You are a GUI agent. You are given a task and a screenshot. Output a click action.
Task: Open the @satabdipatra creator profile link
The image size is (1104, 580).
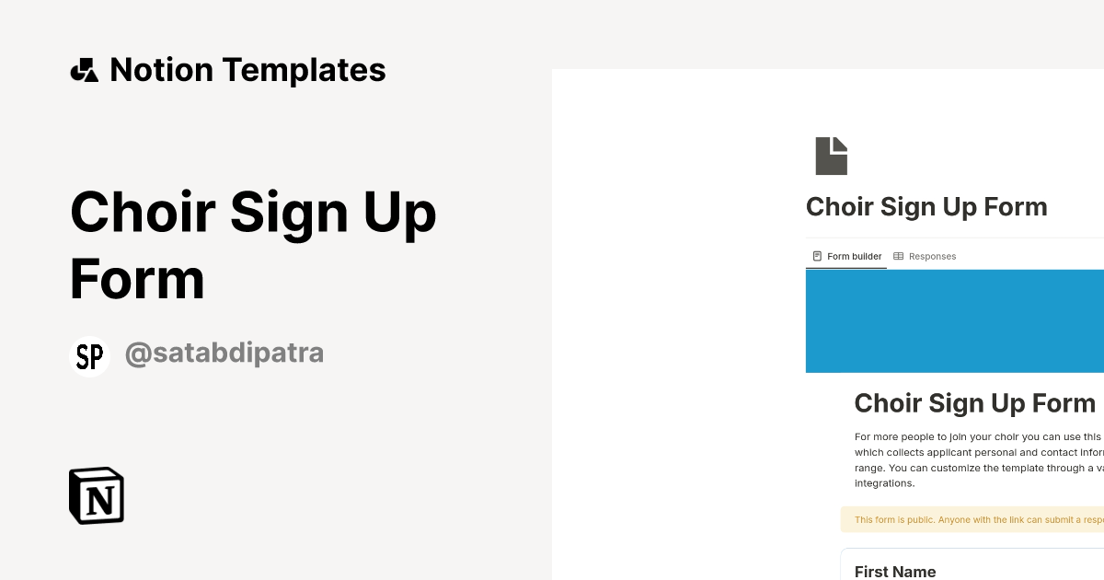pos(224,353)
